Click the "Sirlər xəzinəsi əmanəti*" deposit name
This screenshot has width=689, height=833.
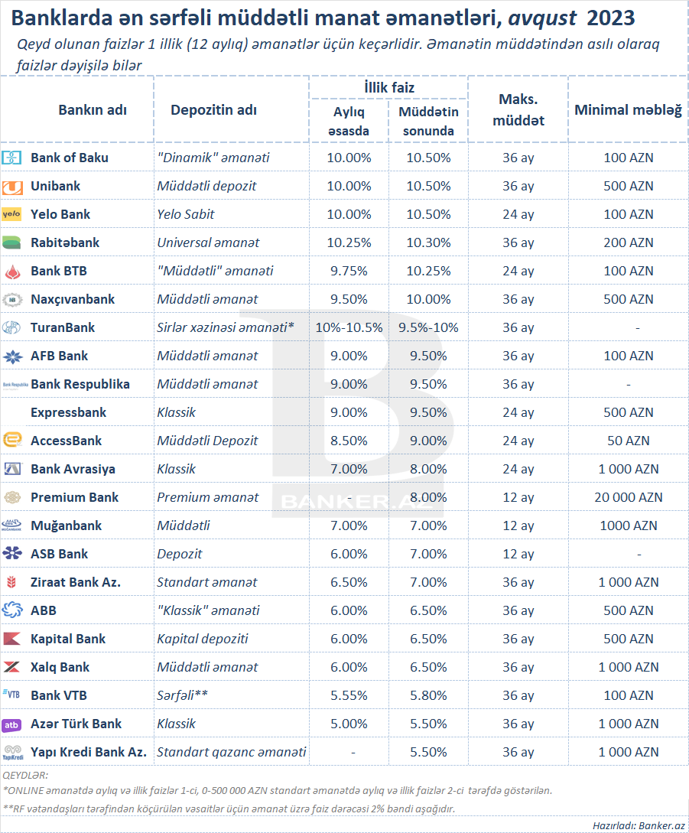click(x=226, y=327)
